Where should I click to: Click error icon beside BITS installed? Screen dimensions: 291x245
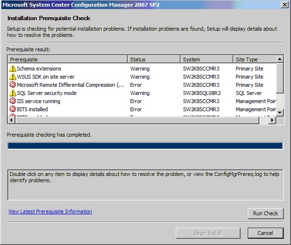point(12,109)
